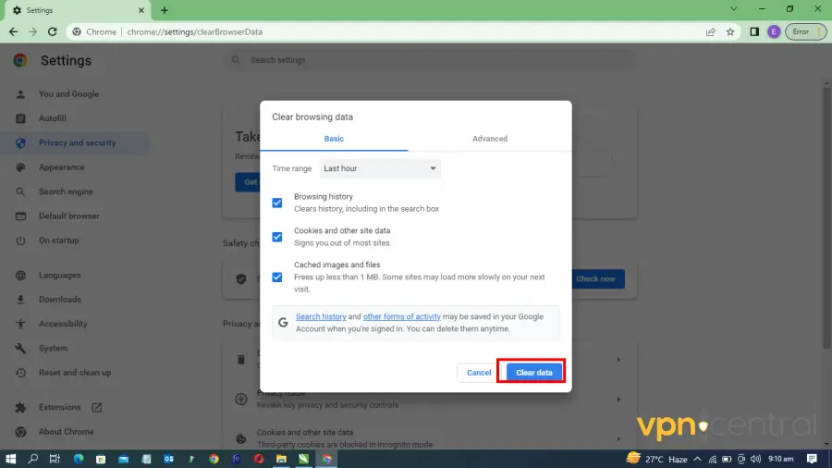Uncheck Cookies and other site data checkbox
This screenshot has height=468, width=832.
277,237
